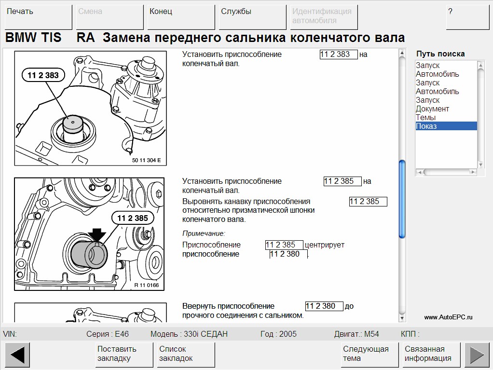Click the text относительно призматической шпонки
The width and height of the screenshot is (493, 370).
point(248,210)
